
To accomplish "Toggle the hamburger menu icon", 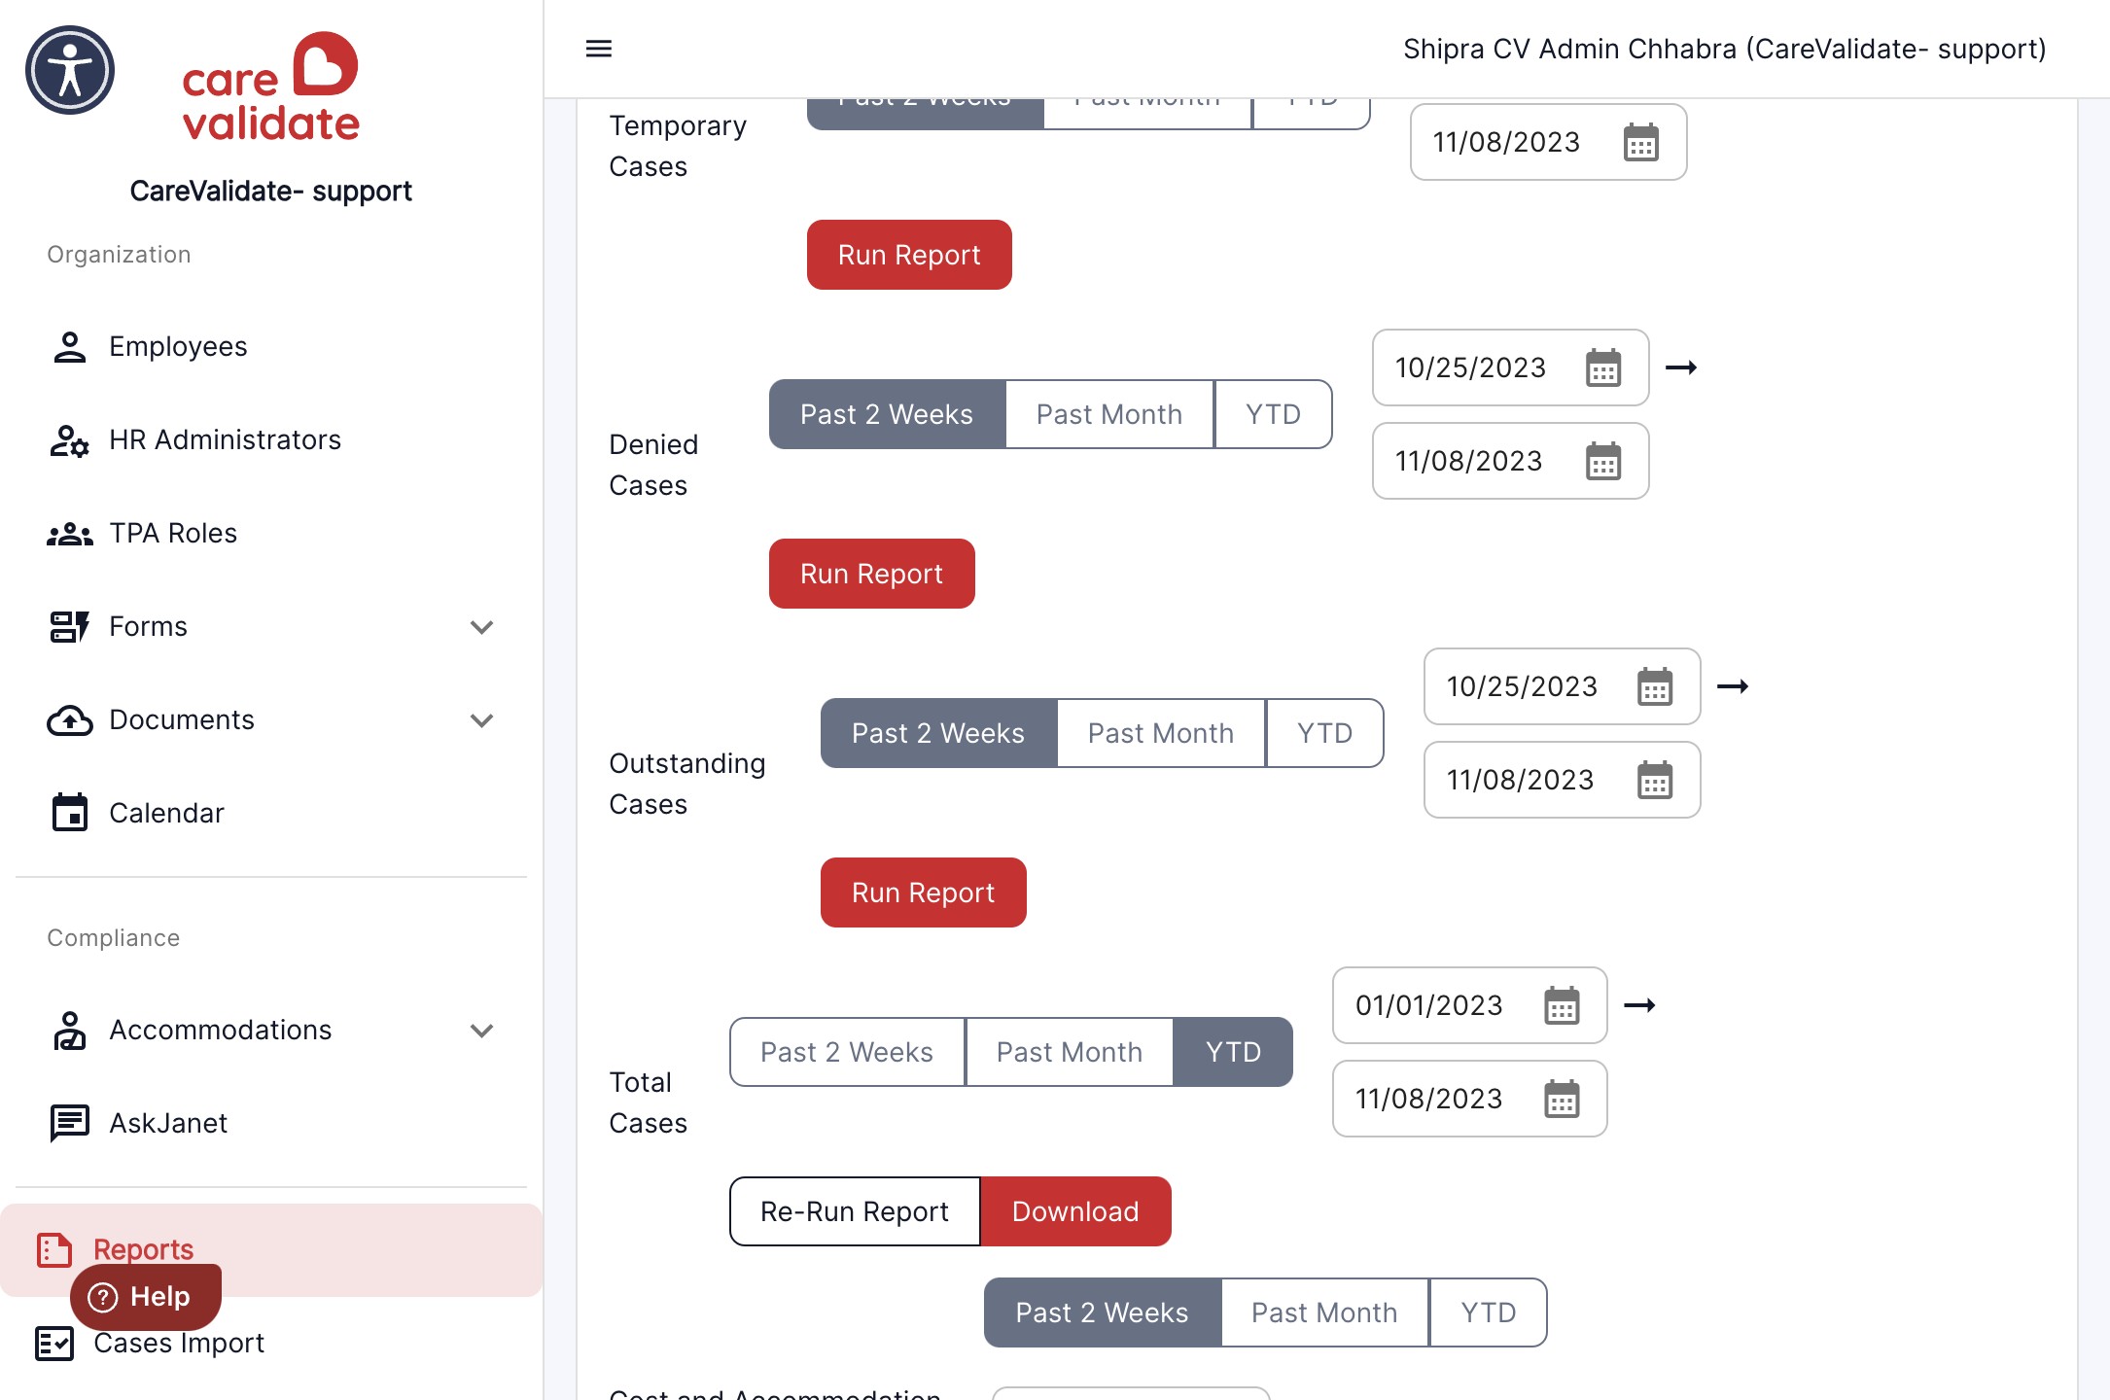I will [599, 49].
